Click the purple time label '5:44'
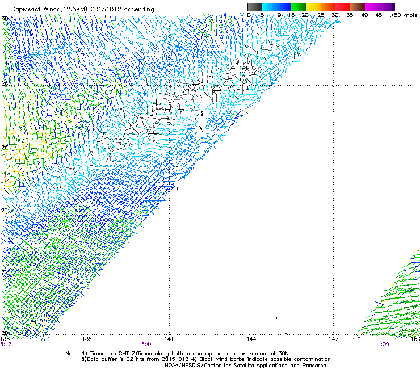Screen dimensions: 420x369 (x=148, y=345)
